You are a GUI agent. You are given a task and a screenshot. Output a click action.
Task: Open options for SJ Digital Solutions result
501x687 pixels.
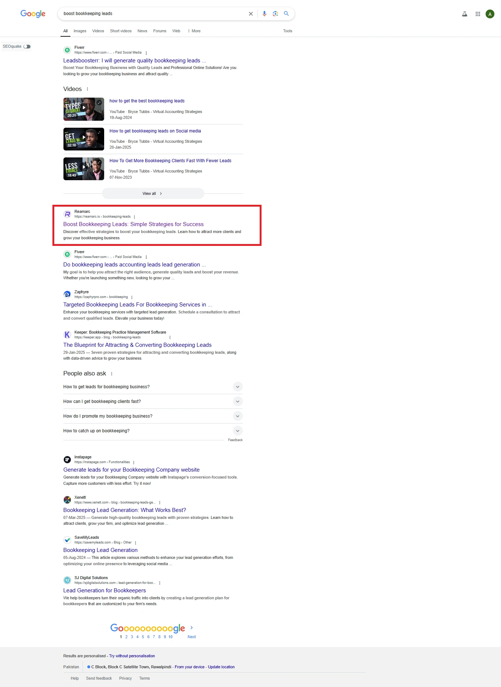[160, 583]
